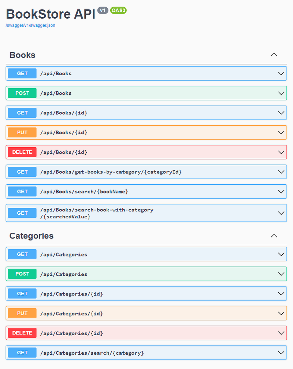The image size is (293, 369).
Task: Open the PUT /api/Categories/{id} operation
Action: [x=71, y=314]
